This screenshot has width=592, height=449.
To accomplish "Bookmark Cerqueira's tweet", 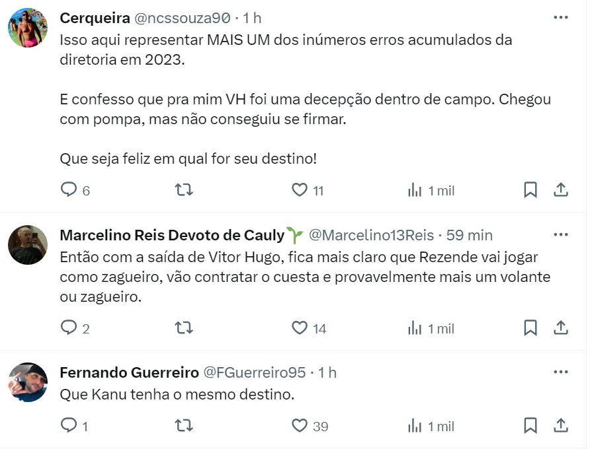I will tap(530, 190).
